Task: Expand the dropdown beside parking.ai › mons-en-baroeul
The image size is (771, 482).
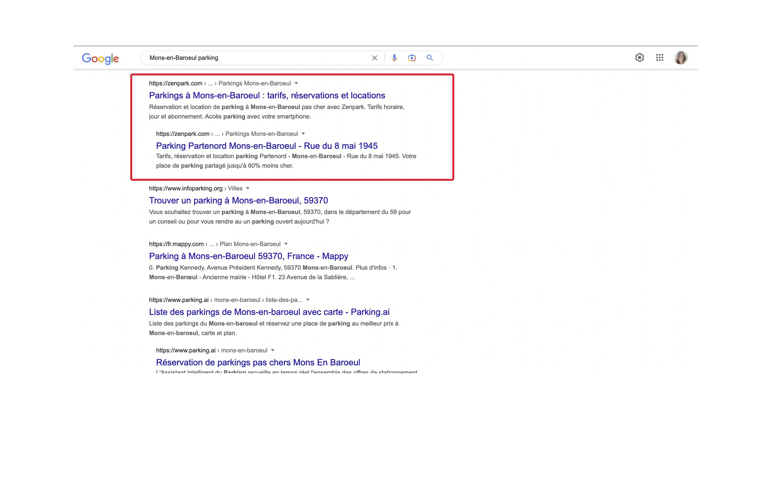Action: (273, 350)
